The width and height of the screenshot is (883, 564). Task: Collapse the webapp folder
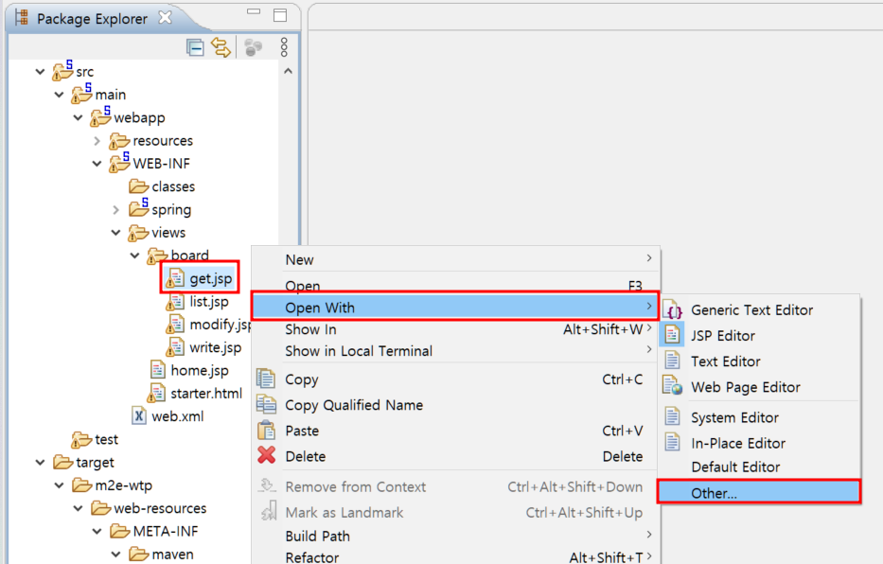79,117
